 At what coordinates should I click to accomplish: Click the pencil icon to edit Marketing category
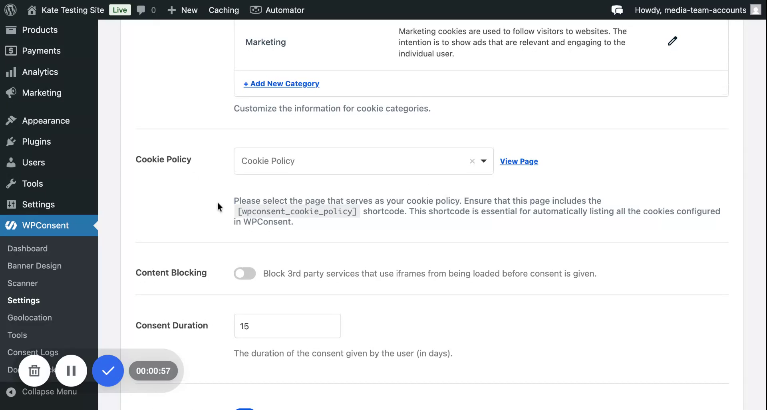coord(672,41)
